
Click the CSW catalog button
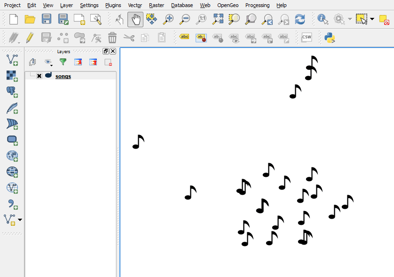coord(307,37)
